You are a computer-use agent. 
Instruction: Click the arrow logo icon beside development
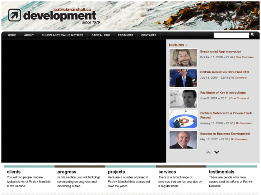coord(14,15)
